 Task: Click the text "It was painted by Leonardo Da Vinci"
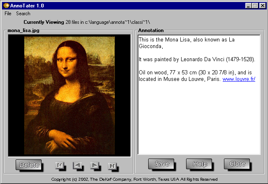point(182,59)
